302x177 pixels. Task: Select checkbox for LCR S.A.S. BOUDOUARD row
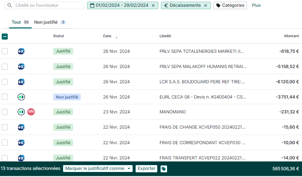(5, 82)
